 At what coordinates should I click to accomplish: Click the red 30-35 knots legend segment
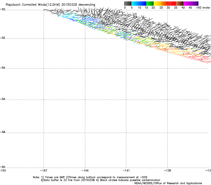click(172, 3)
